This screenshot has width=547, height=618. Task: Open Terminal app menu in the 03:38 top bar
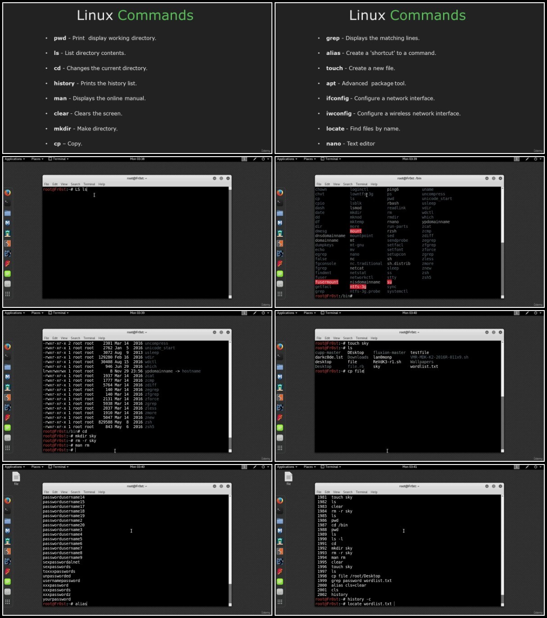(x=59, y=159)
